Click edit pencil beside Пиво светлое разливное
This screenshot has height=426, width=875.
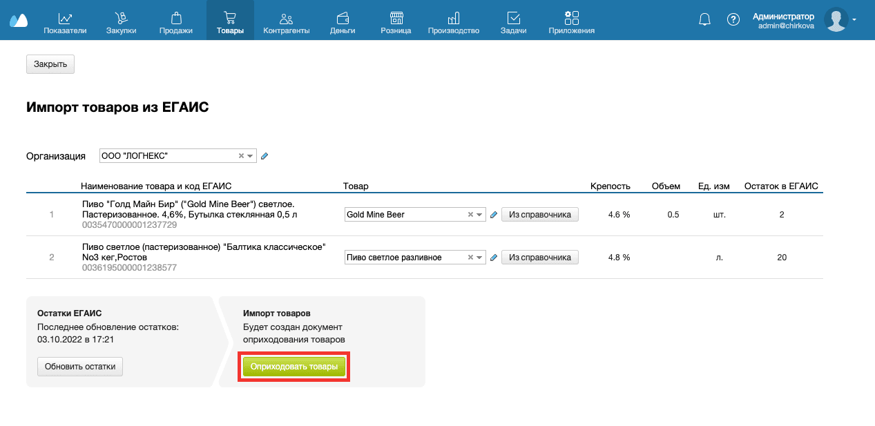click(x=494, y=258)
